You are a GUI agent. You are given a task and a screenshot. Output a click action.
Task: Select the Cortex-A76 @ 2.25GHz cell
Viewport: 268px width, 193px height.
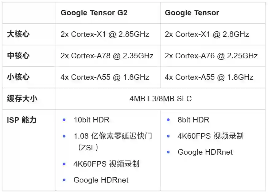point(211,56)
